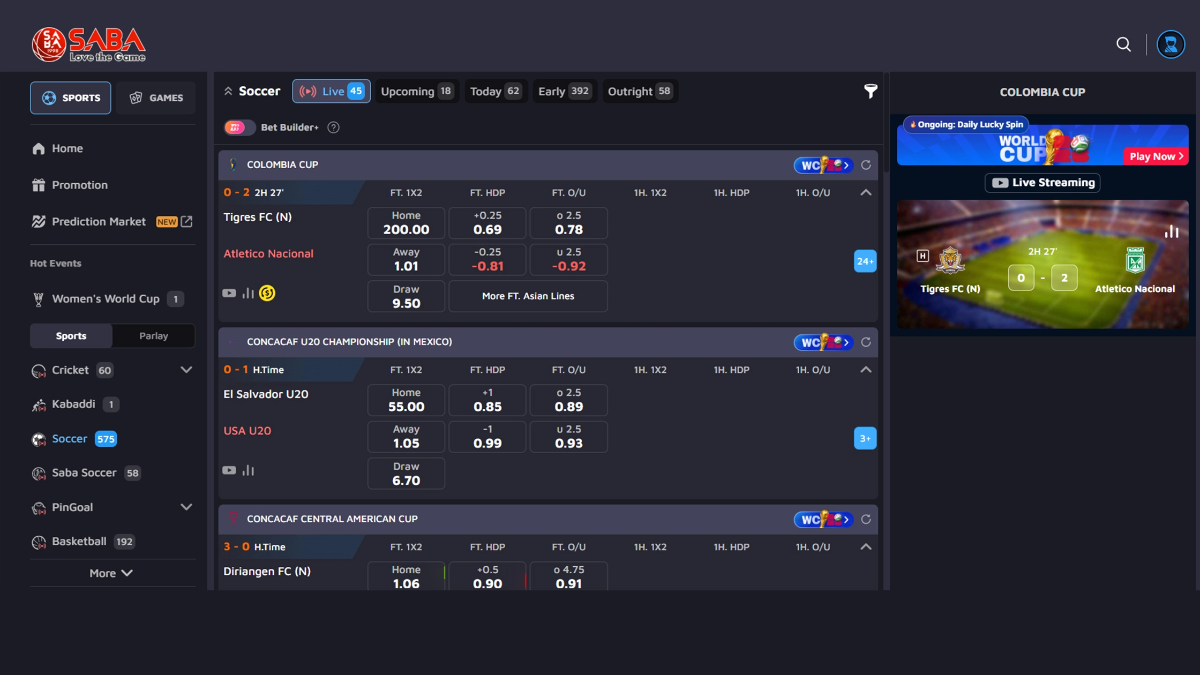Switch to Early matches tab
The image size is (1200, 675).
coord(565,91)
